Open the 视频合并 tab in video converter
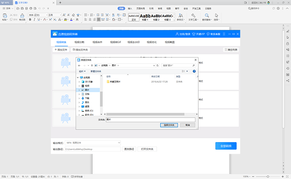 click(x=97, y=42)
